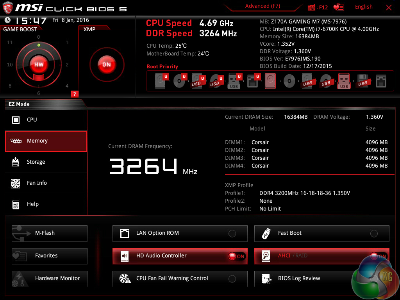
Task: Click the MSI dragon shield logo
Action: point(8,8)
